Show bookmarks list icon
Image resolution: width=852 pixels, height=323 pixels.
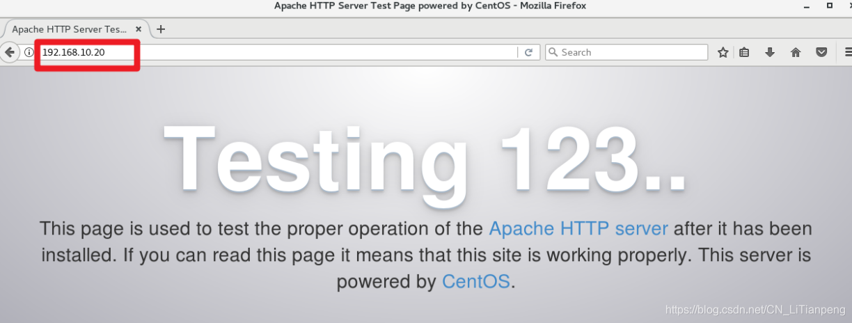(x=744, y=52)
